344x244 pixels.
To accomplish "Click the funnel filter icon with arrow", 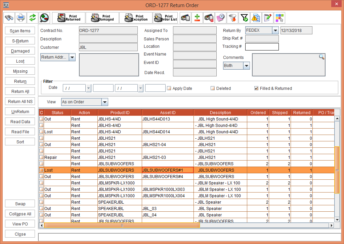I will point(232,18).
